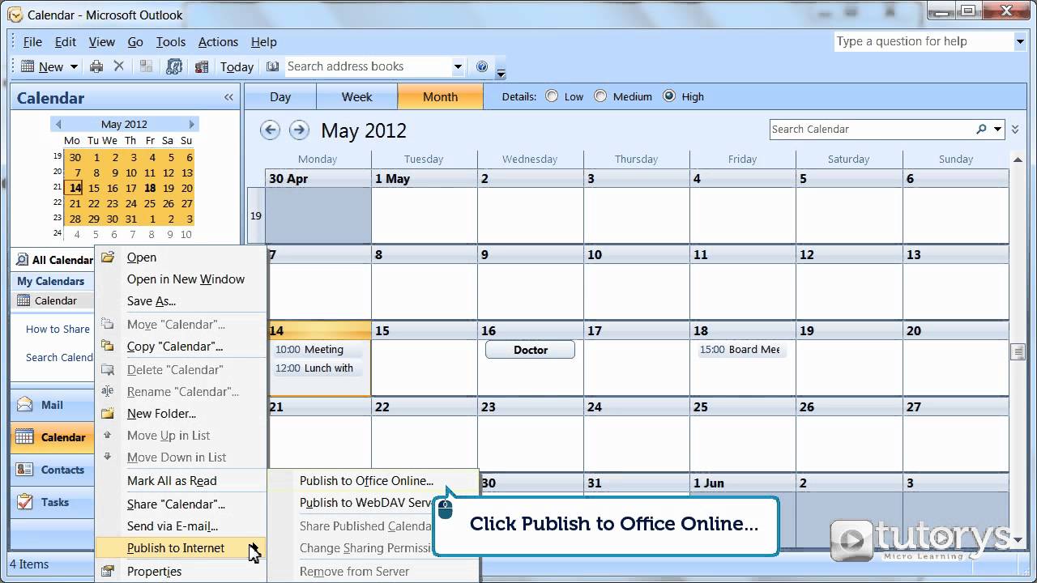
Task: Choose Open in New Window
Action: tap(186, 279)
